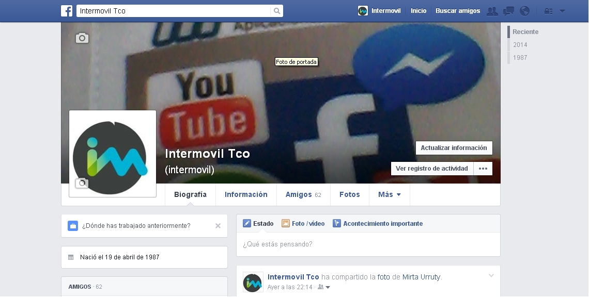The height and width of the screenshot is (298, 589).
Task: Expand the Más dropdown tab
Action: pos(389,195)
